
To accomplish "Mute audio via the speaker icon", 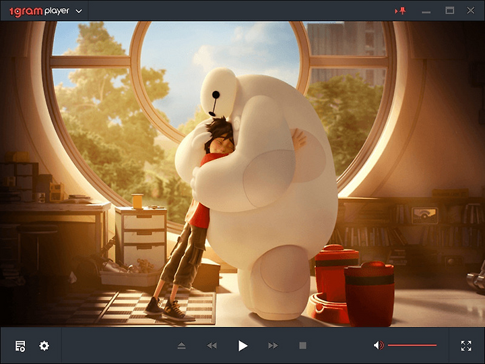I will tap(379, 345).
